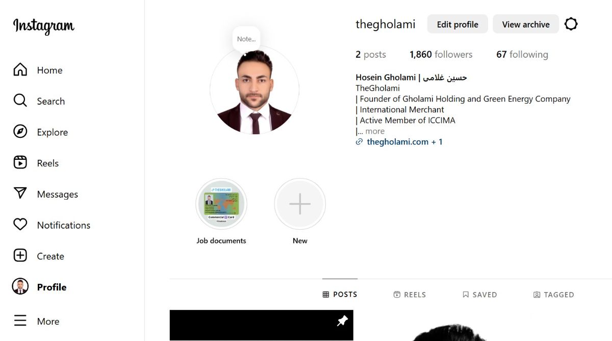The height and width of the screenshot is (341, 612).
Task: Open the 1,860 followers list
Action: (x=441, y=55)
